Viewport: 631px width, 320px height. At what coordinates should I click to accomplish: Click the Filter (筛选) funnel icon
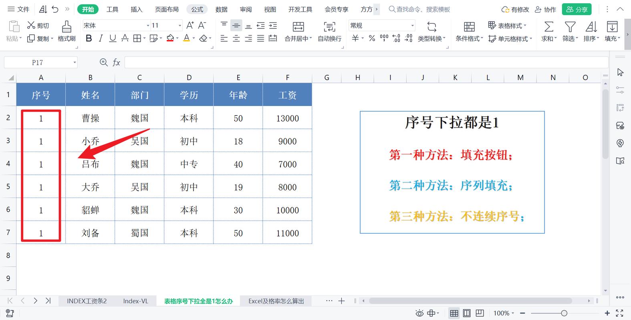[570, 27]
